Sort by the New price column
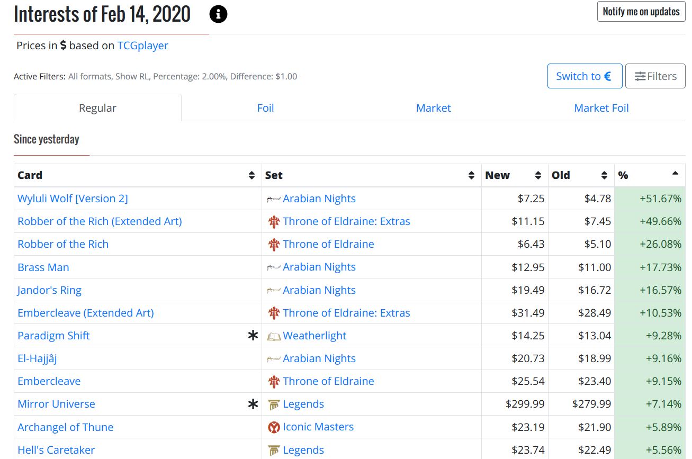Image resolution: width=692 pixels, height=459 pixels. 538,176
